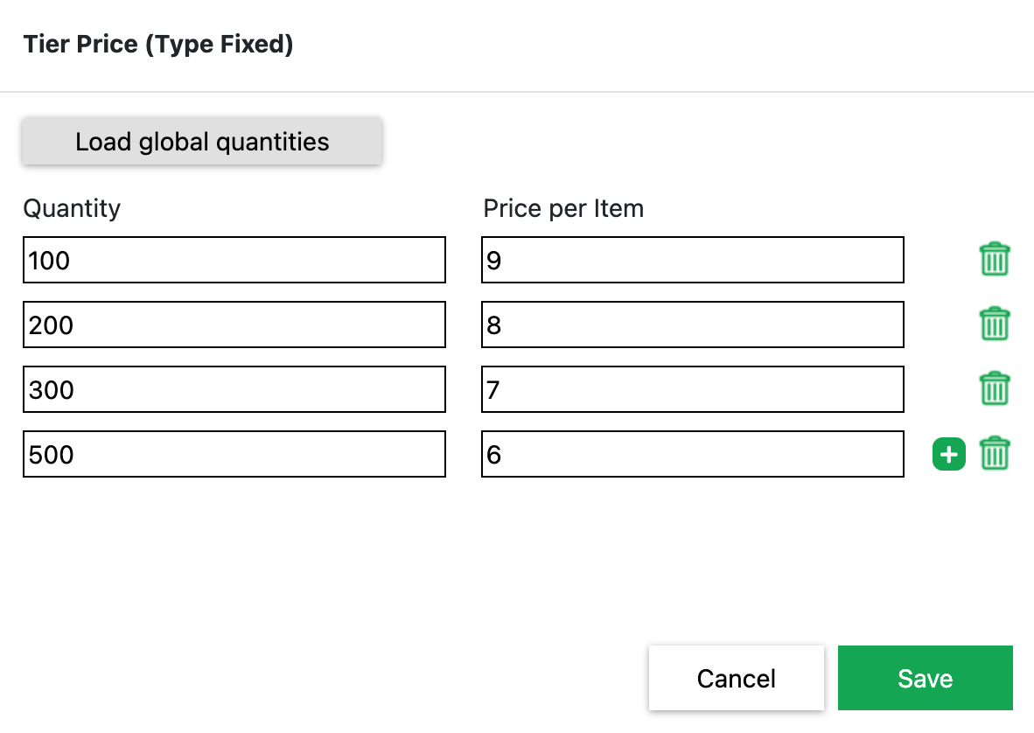The width and height of the screenshot is (1034, 733).
Task: Cancel the tier price dialog
Action: click(736, 678)
